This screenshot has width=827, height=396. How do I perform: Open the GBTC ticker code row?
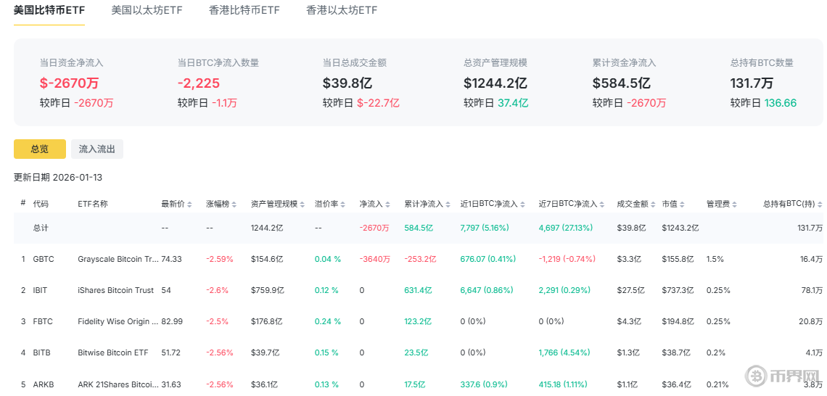click(x=44, y=259)
